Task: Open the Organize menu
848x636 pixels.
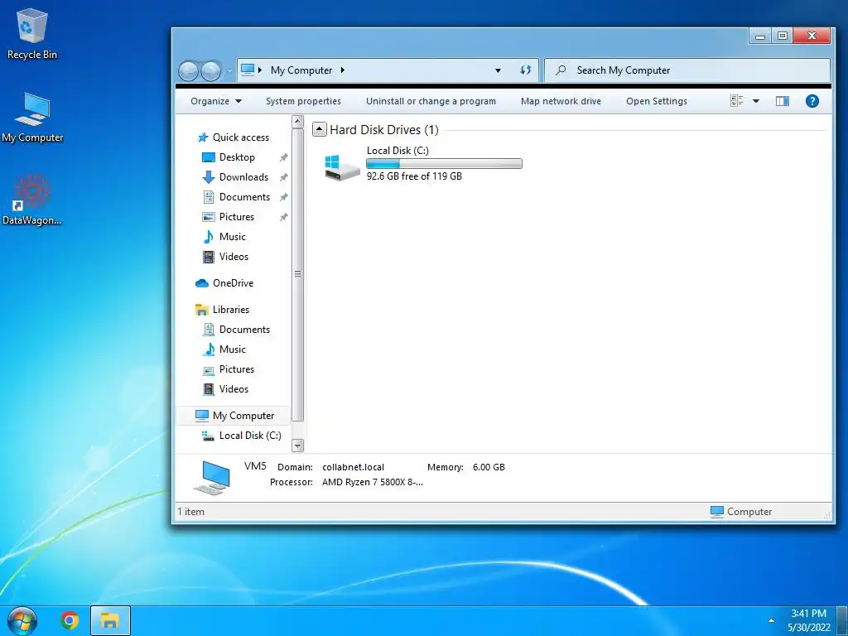Action: (x=216, y=101)
